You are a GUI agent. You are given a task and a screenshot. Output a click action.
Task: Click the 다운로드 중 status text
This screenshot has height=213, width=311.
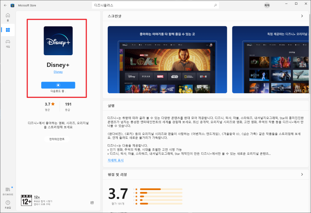pos(58,91)
